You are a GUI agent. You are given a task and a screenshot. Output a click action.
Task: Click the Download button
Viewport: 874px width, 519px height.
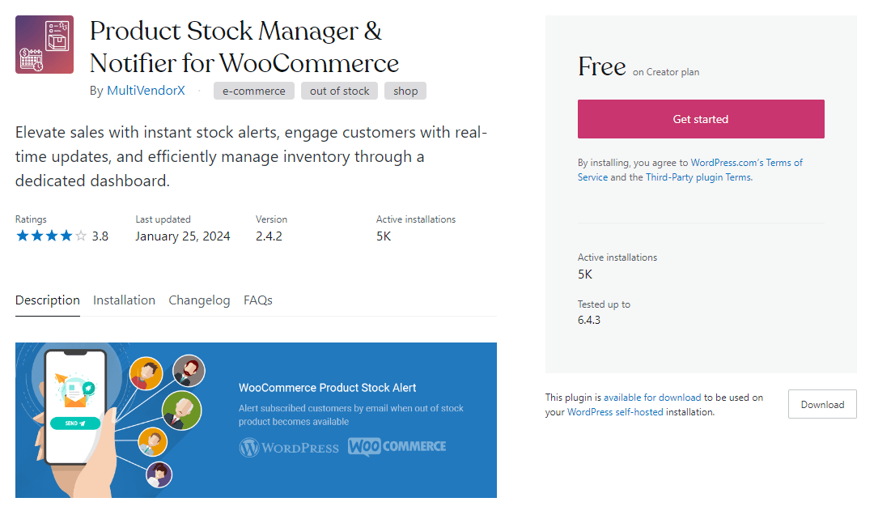[x=822, y=404]
